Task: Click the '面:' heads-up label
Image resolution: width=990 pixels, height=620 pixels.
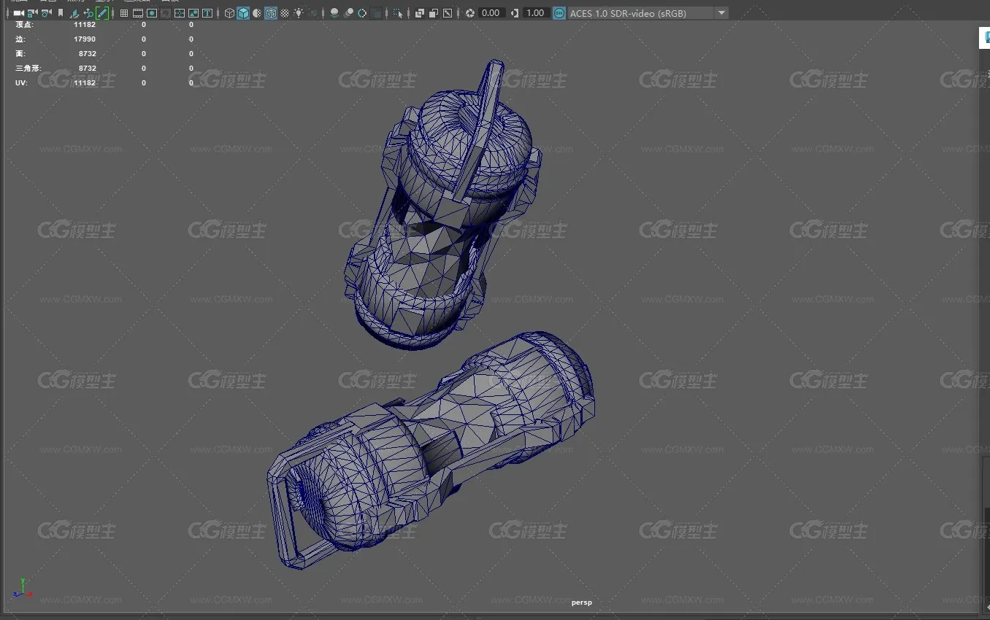Action: tap(20, 54)
